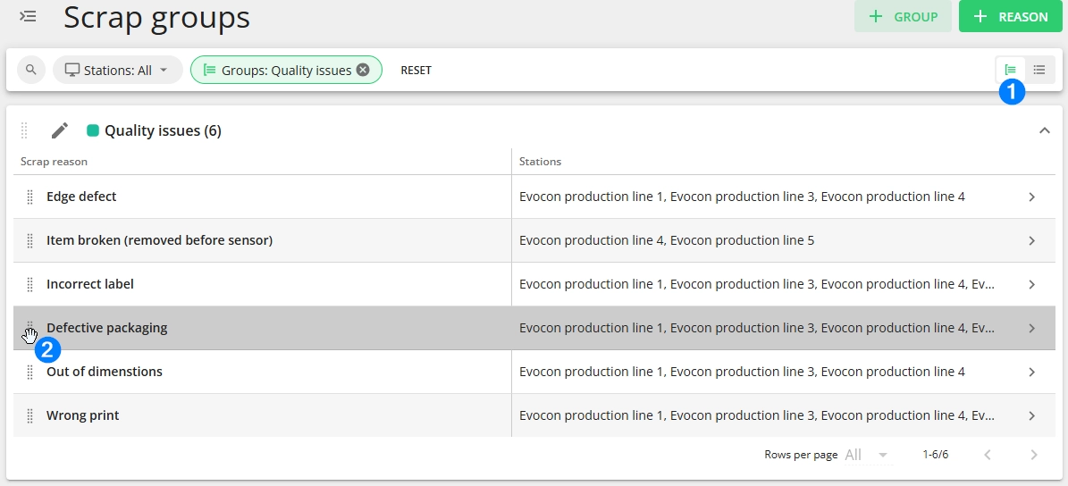Screen dimensions: 1068x486
Task: Grab the drag handle for Wrong print
Action: coord(30,415)
